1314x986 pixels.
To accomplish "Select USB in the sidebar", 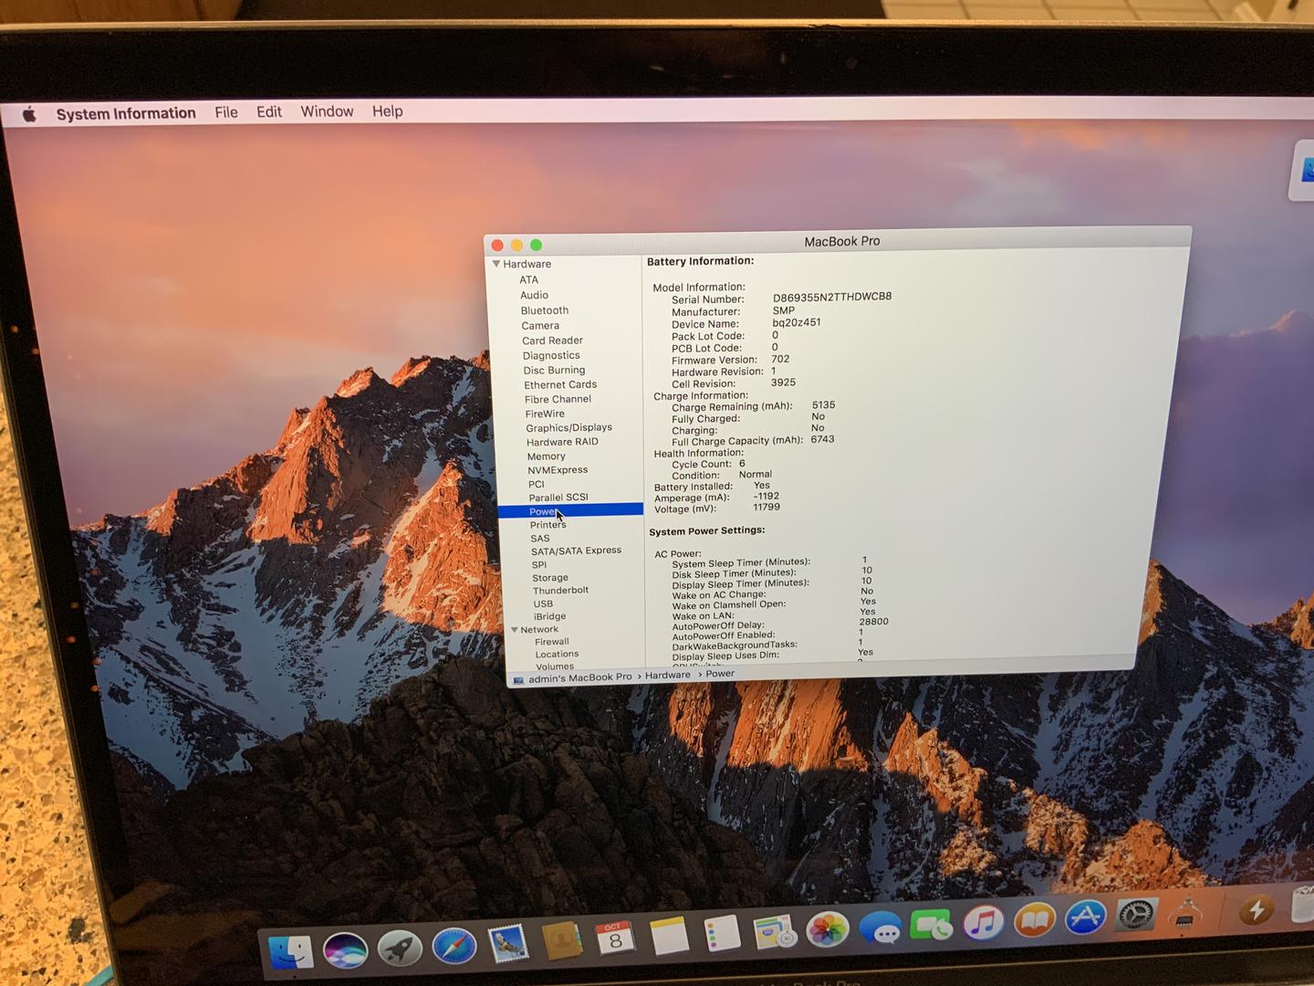I will (x=543, y=603).
